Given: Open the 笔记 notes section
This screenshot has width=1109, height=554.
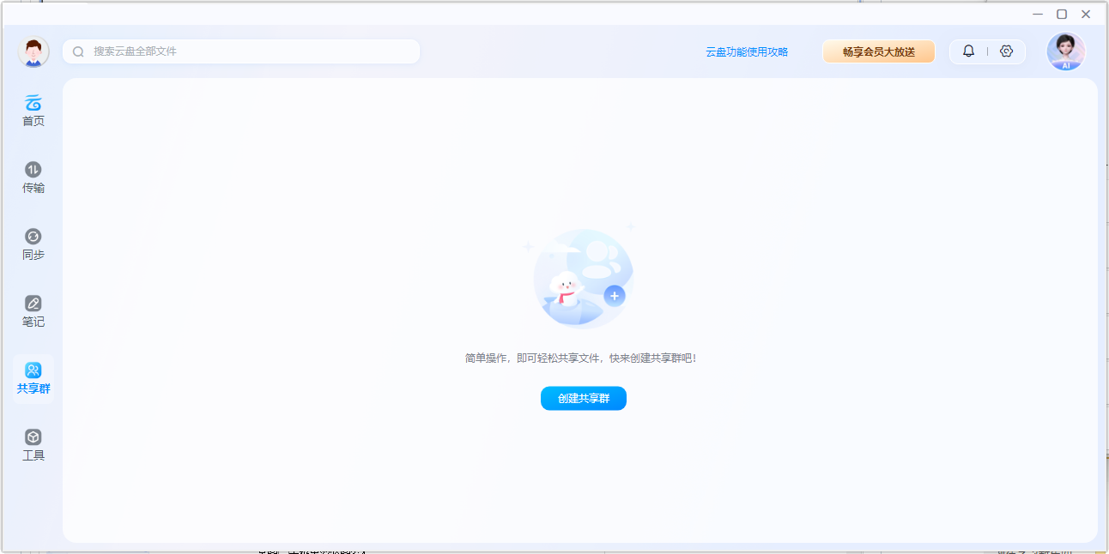Looking at the screenshot, I should pos(33,311).
